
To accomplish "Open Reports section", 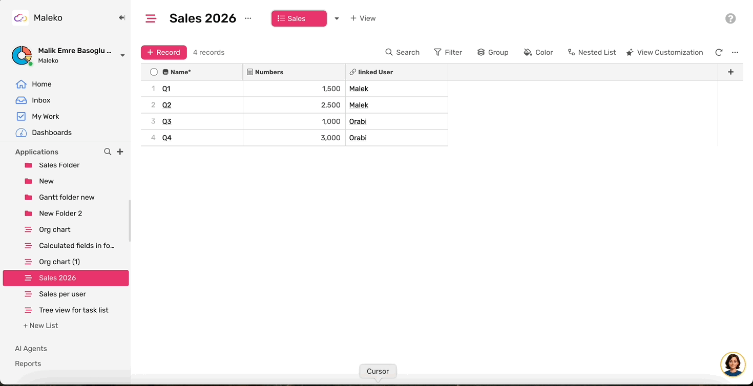I will click(28, 363).
